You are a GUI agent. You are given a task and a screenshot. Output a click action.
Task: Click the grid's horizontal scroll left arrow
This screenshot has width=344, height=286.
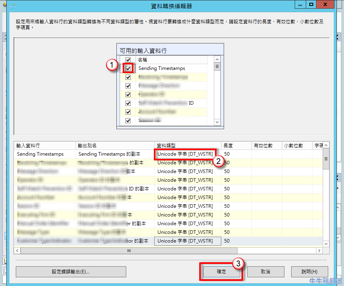click(x=17, y=251)
